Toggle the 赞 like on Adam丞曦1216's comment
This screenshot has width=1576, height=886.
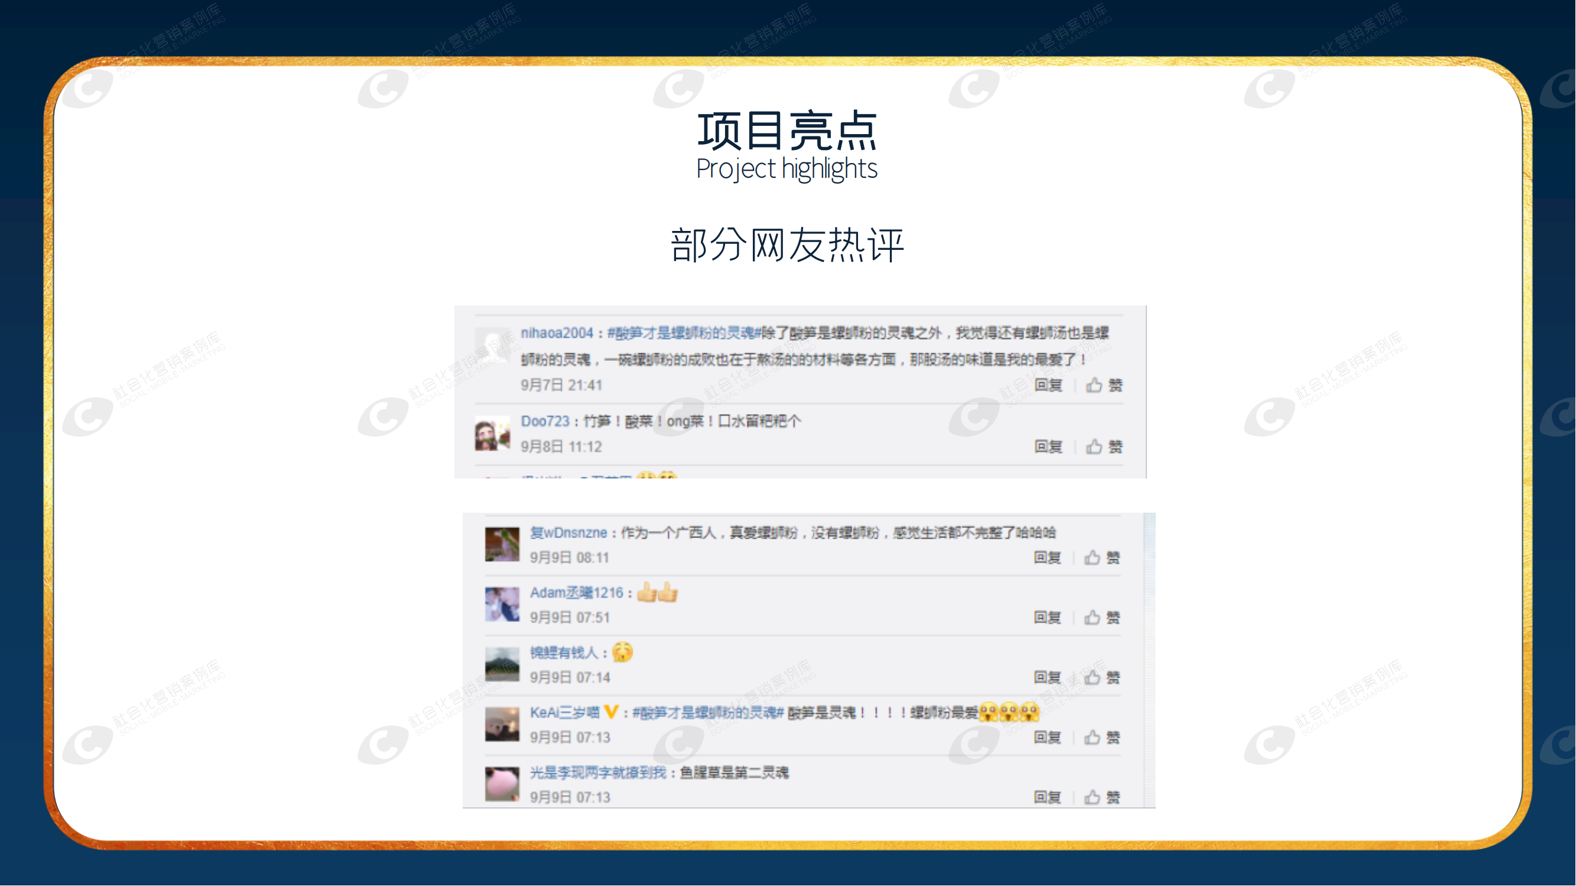1114,617
